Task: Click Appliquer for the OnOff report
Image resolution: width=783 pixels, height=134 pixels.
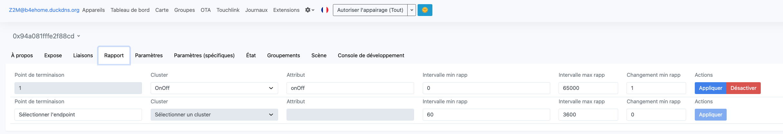Action: click(710, 88)
